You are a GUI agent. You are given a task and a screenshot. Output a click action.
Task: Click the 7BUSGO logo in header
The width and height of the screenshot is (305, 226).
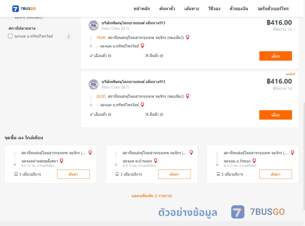[24, 8]
